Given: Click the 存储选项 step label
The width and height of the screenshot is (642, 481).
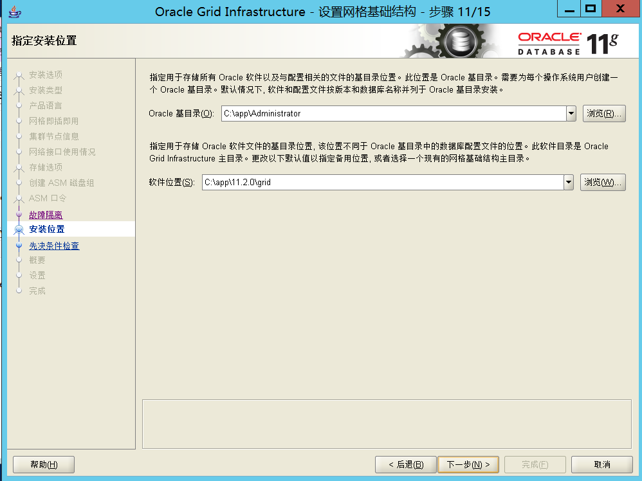Looking at the screenshot, I should pyautogui.click(x=46, y=167).
